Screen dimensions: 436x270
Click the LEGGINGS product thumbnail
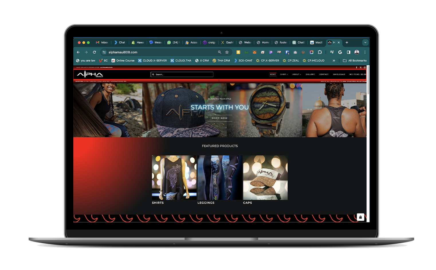pyautogui.click(x=219, y=177)
